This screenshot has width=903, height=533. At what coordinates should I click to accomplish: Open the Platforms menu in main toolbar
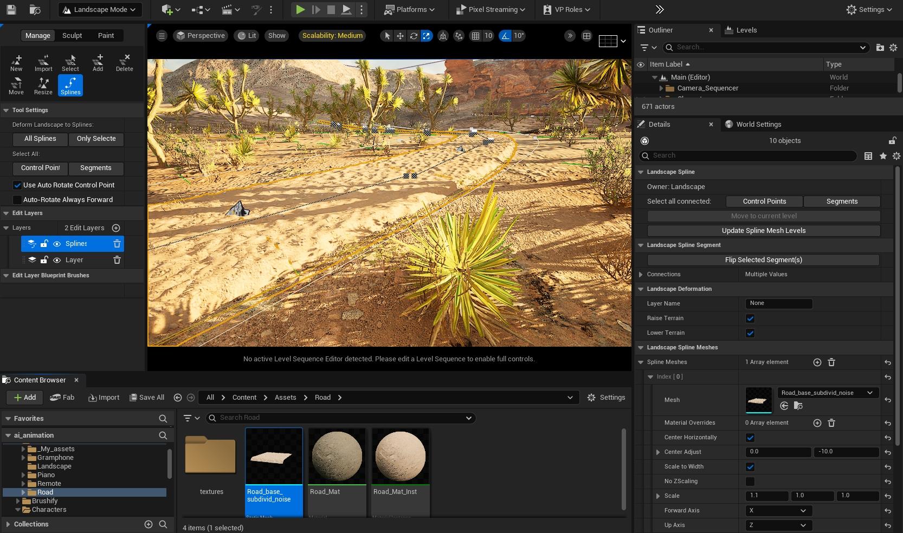[410, 9]
